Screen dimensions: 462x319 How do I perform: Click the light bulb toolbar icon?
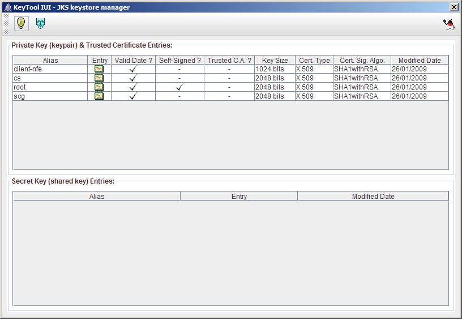(x=21, y=23)
